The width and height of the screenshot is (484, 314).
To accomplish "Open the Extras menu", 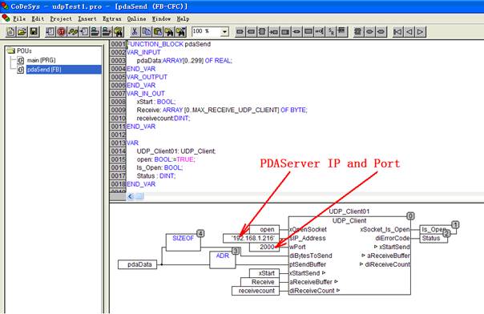I will tap(111, 18).
